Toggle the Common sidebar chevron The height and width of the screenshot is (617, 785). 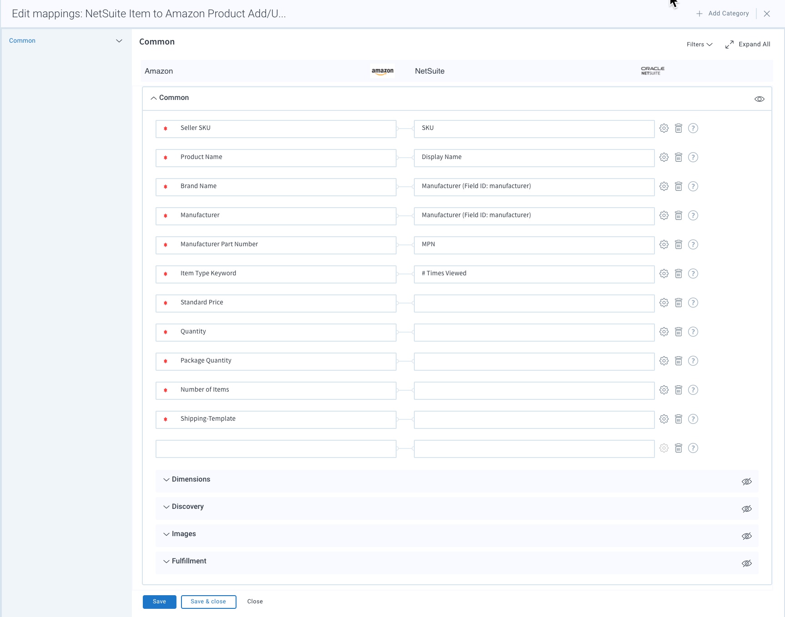tap(119, 41)
